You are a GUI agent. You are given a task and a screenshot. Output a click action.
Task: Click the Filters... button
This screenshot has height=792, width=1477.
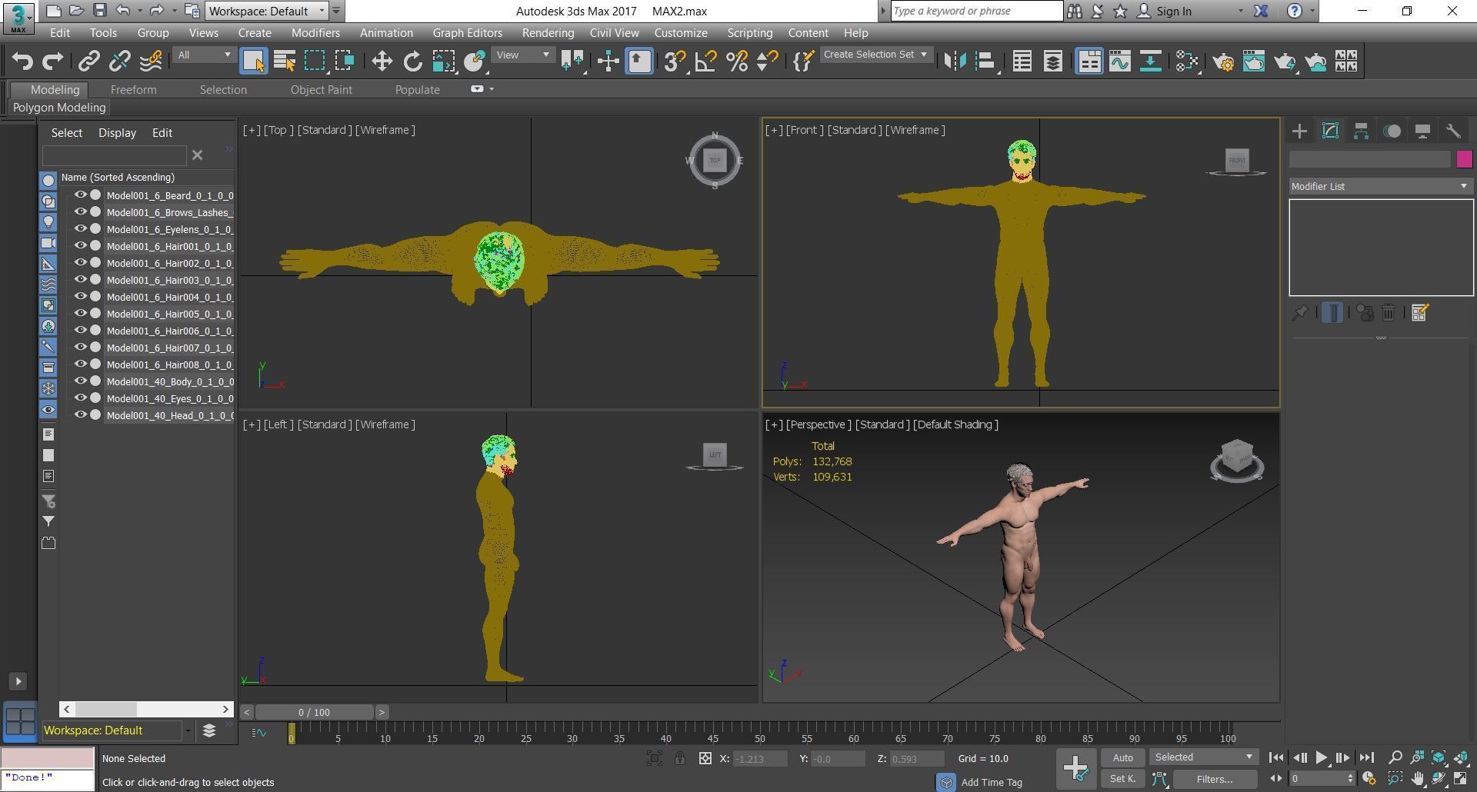1215,780
